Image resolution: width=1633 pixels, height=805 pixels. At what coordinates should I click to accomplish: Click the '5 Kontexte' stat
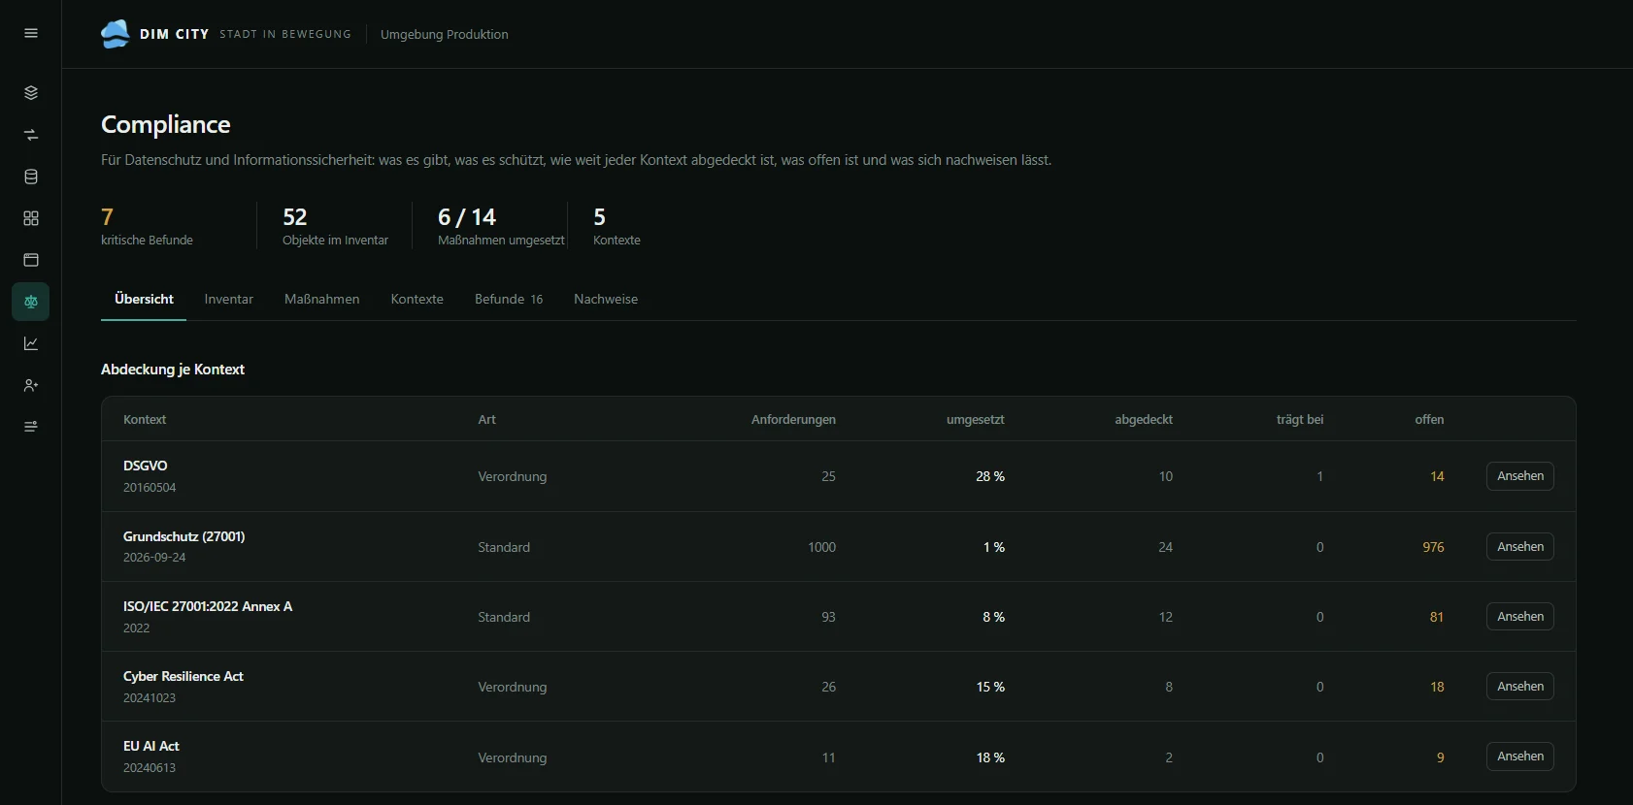click(617, 226)
